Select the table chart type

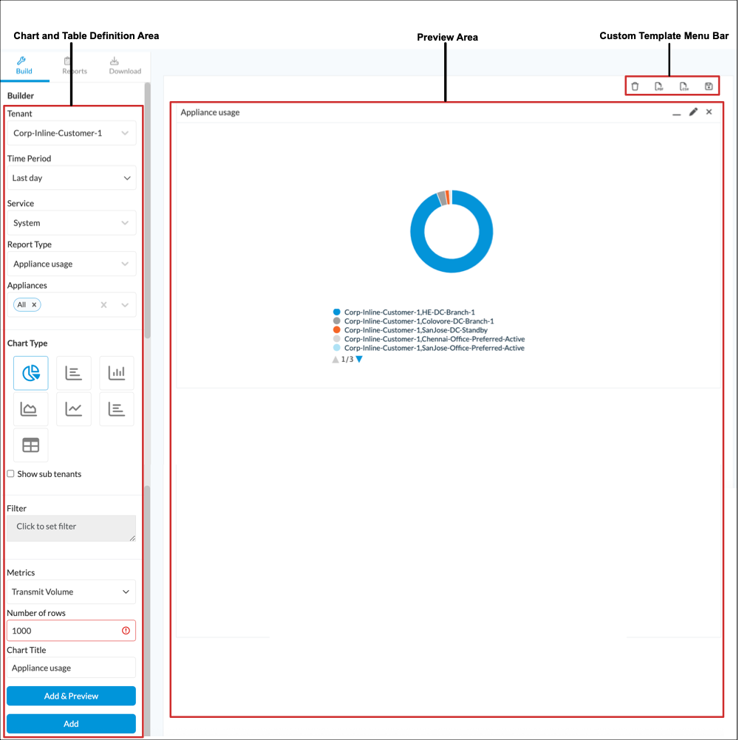click(x=30, y=444)
